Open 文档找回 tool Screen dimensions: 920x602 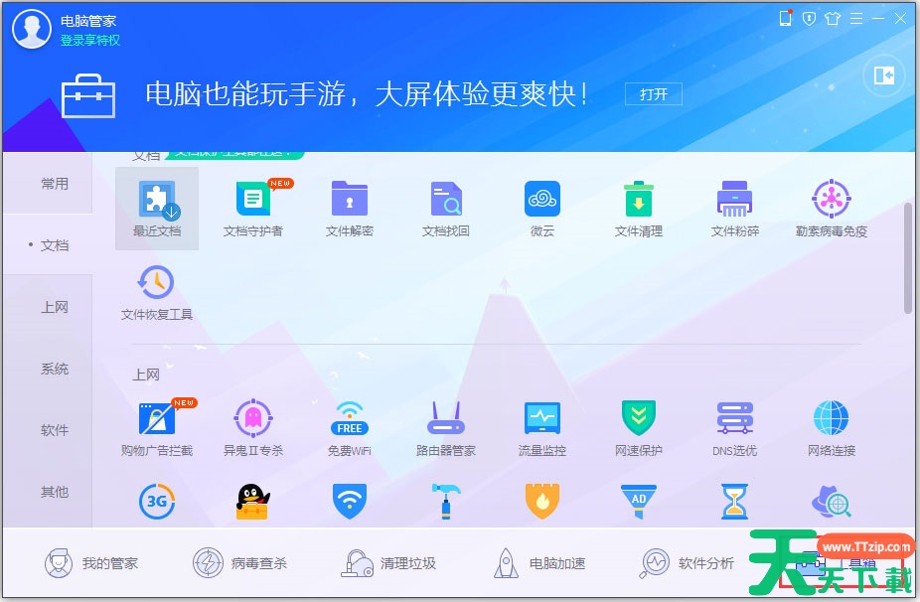click(446, 209)
